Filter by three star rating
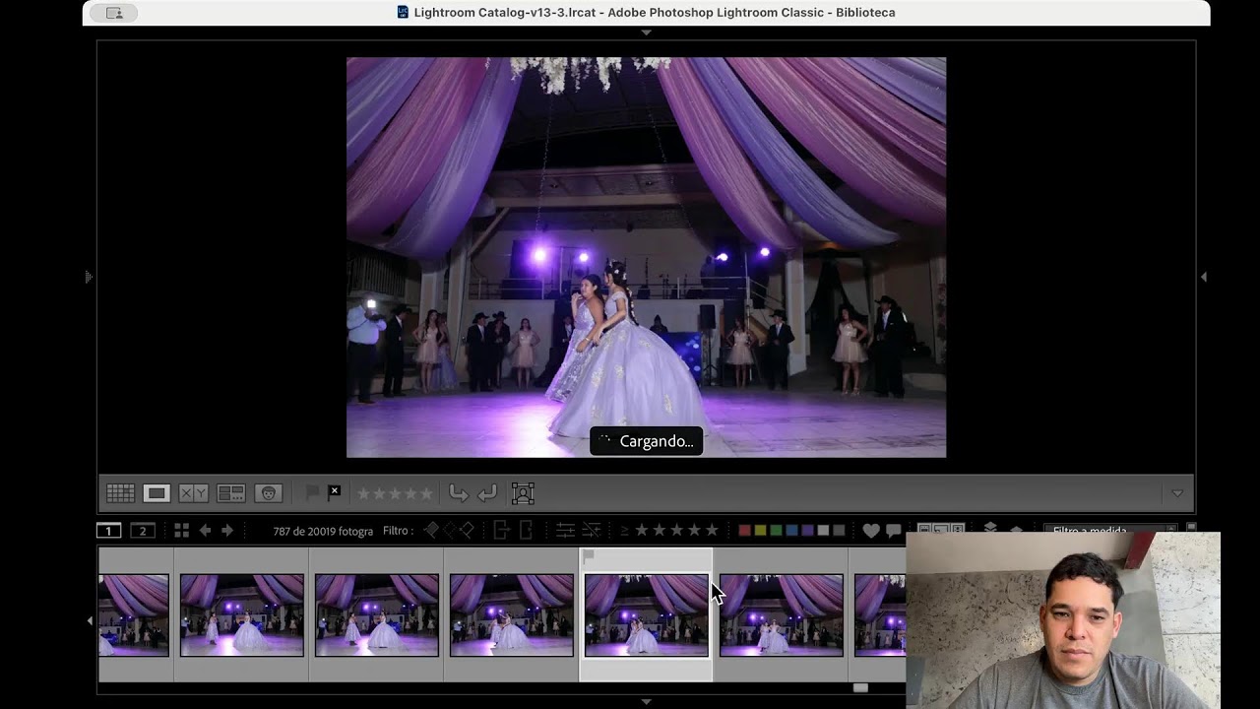Image resolution: width=1260 pixels, height=709 pixels. [677, 530]
